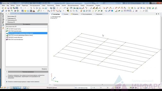Open the view tabs list dropdown arrow
Screen dimensions: 162x91
tap(156, 14)
